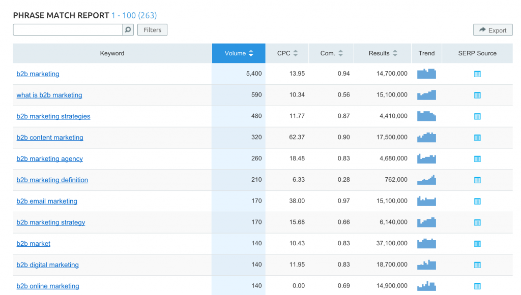Sort table by CPC column
Image resolution: width=521 pixels, height=295 pixels.
click(x=287, y=53)
